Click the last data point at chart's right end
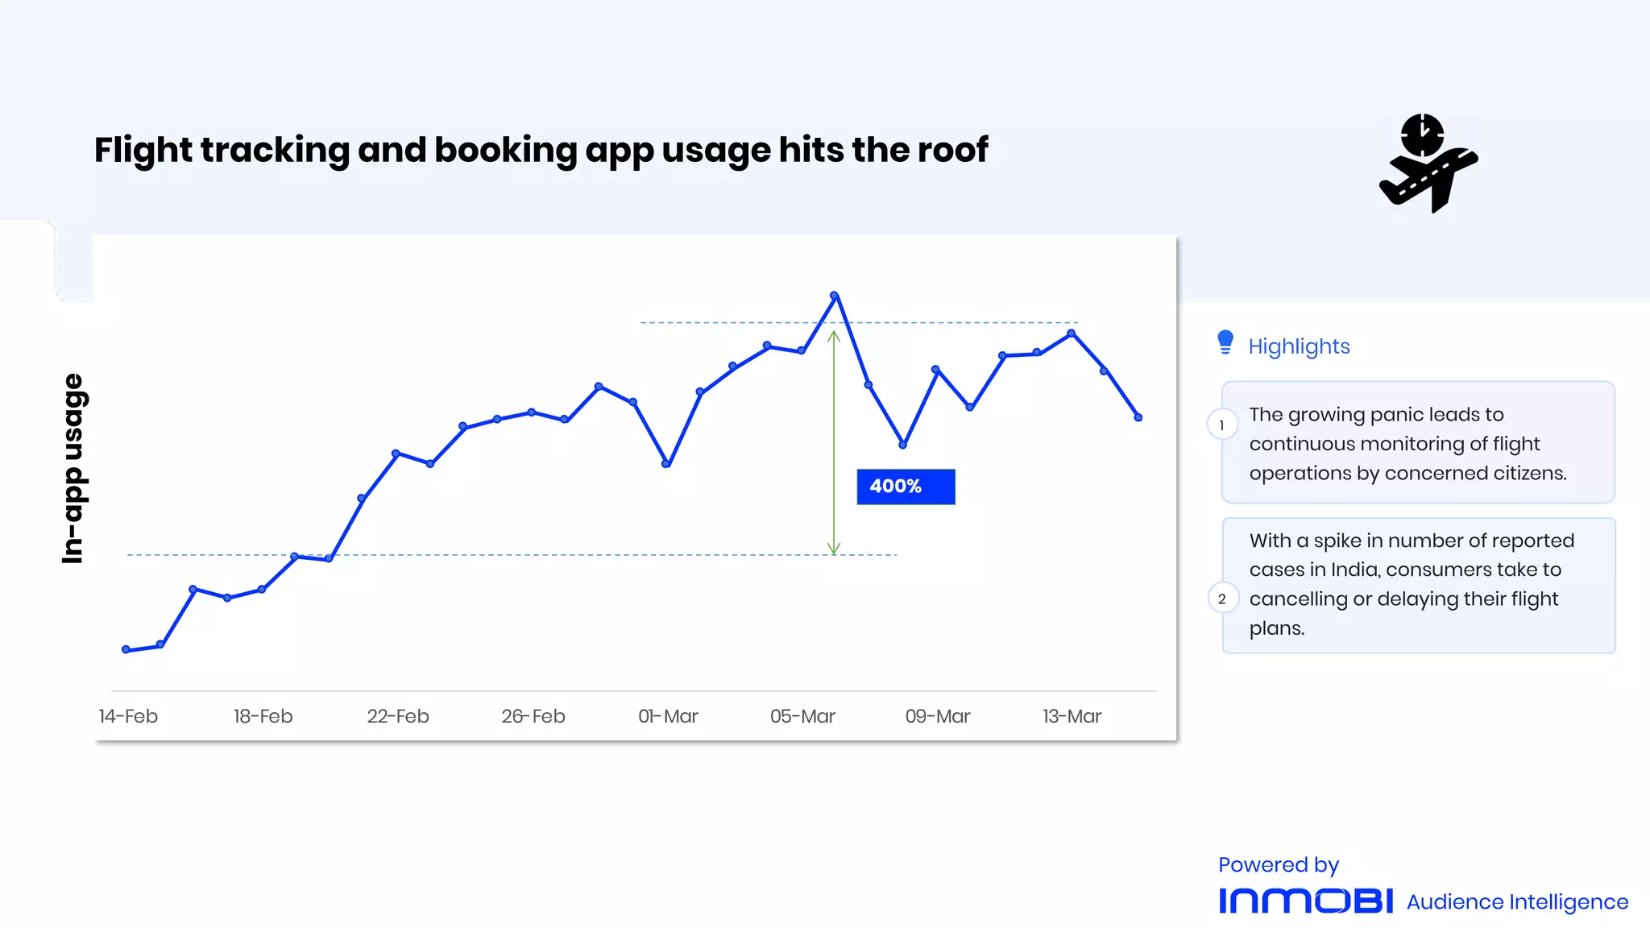The image size is (1650, 928). coord(1138,417)
